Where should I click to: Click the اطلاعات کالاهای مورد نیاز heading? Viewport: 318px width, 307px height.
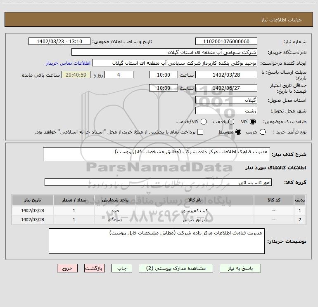click(276, 168)
